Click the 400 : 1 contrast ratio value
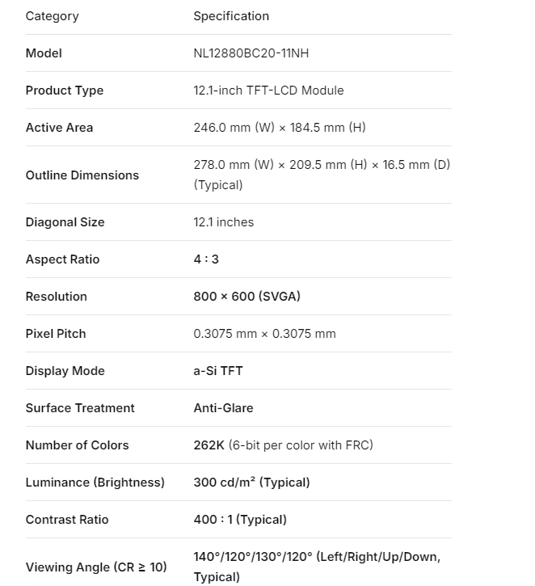Screen dimensions: 535x586 click(x=240, y=520)
